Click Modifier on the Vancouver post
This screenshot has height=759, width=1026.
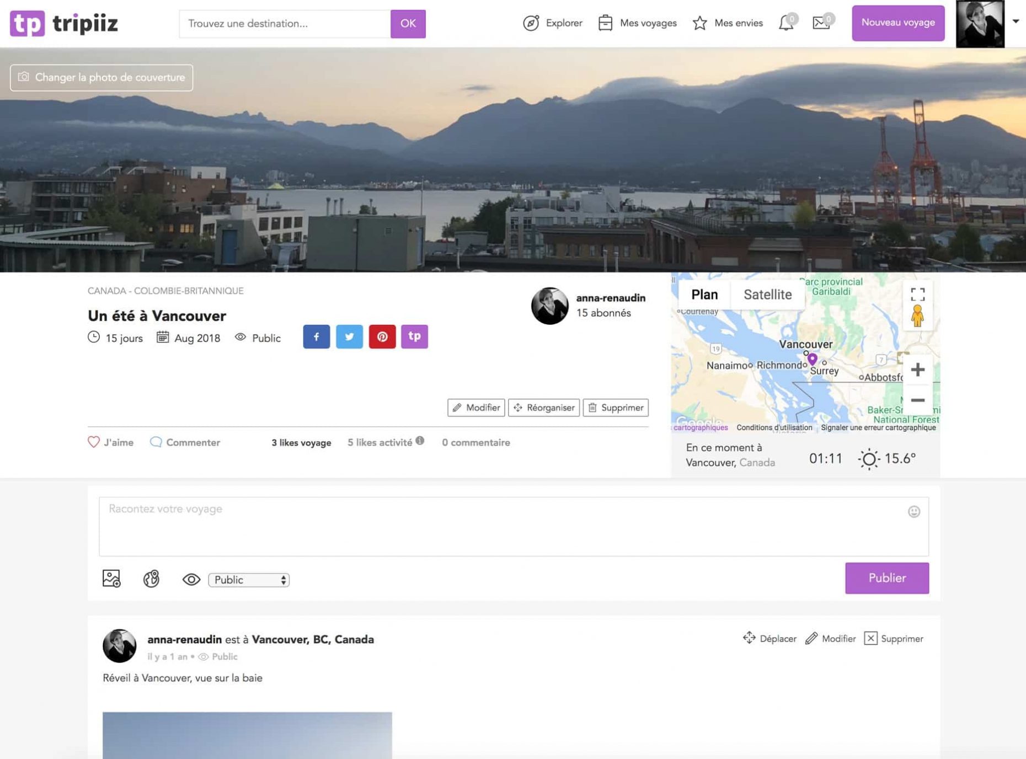[x=830, y=638]
